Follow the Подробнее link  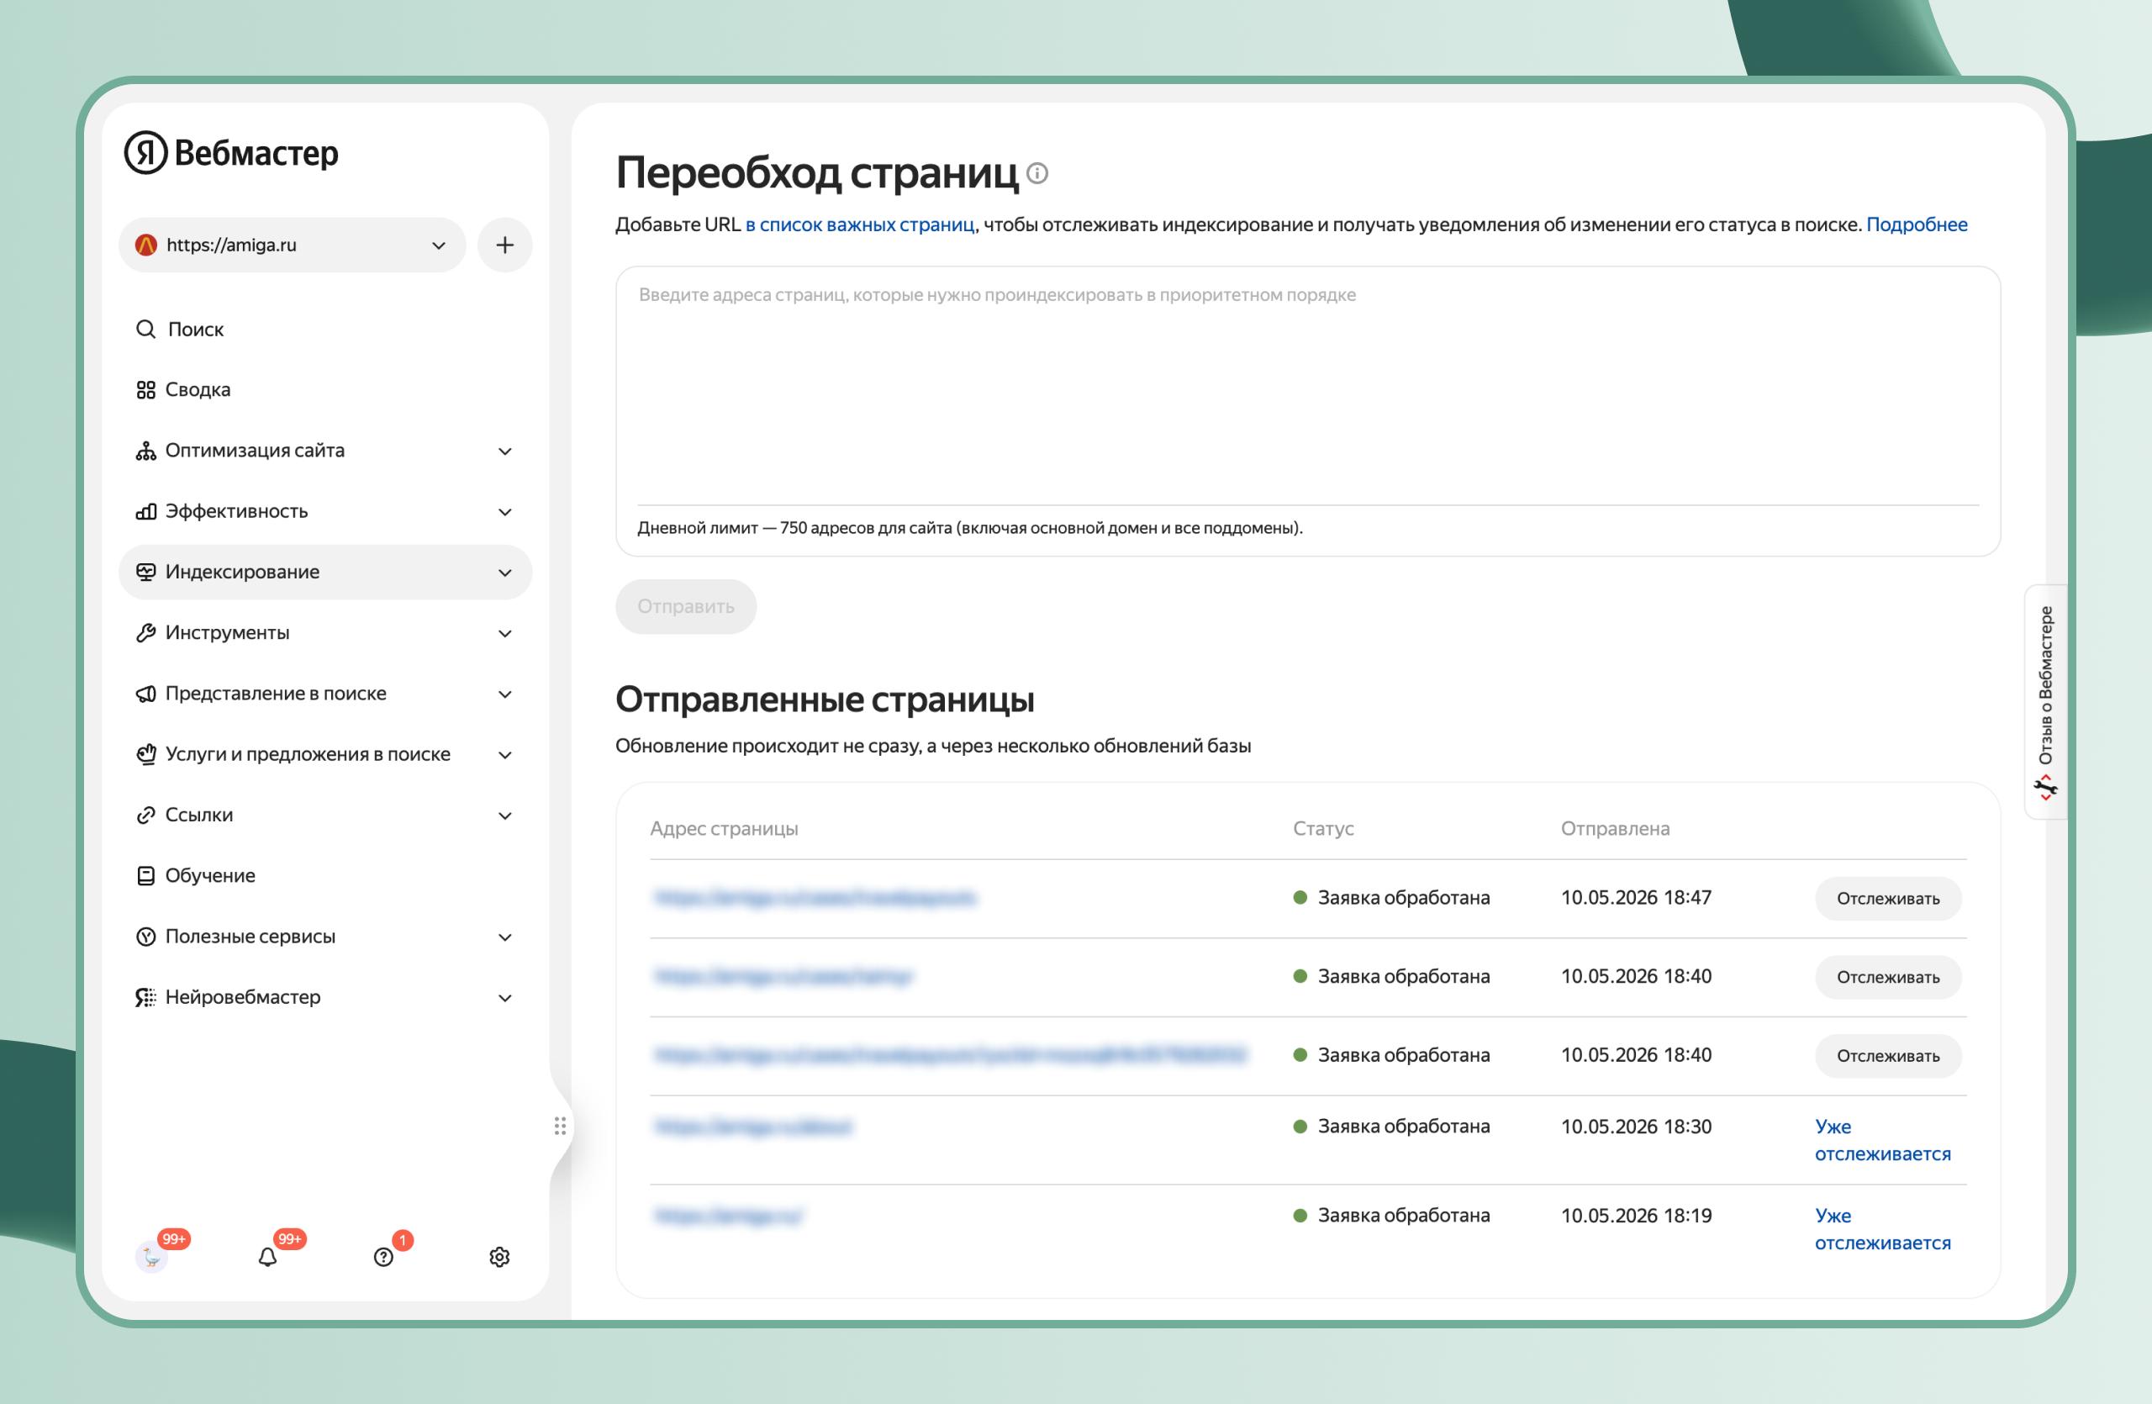pos(1917,224)
